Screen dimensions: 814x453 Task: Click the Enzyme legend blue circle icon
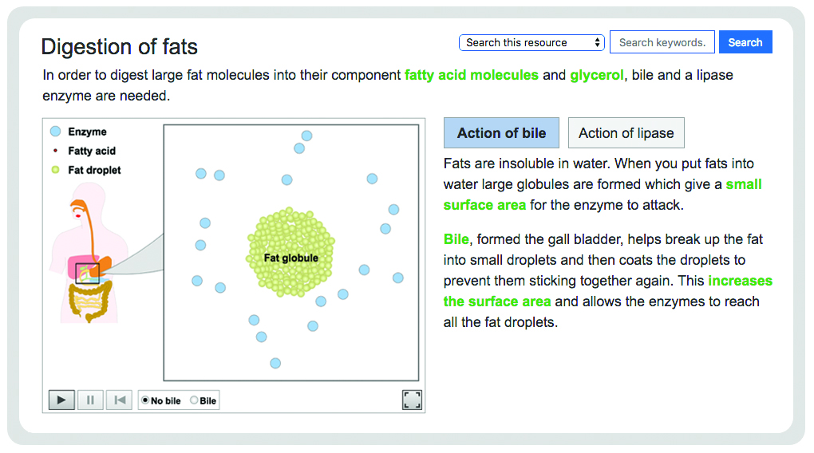click(x=56, y=132)
